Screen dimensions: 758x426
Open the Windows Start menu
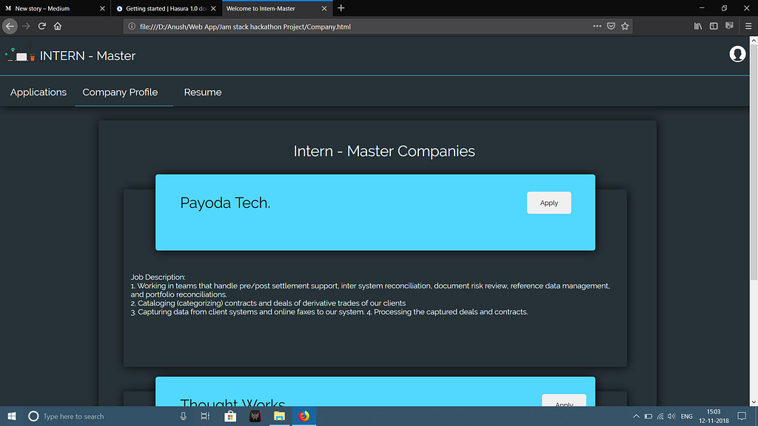[x=12, y=416]
